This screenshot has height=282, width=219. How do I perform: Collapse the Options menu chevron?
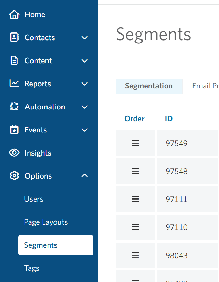click(x=85, y=175)
